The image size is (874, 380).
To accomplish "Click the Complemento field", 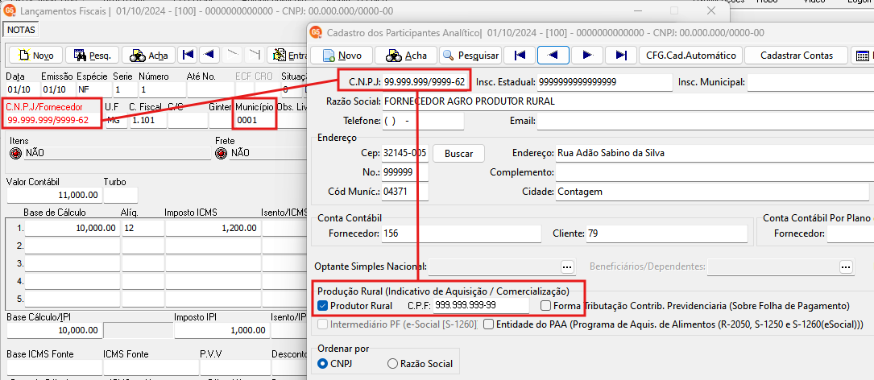I will click(x=714, y=172).
